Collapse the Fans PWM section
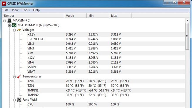192x108 pixels. (14, 100)
